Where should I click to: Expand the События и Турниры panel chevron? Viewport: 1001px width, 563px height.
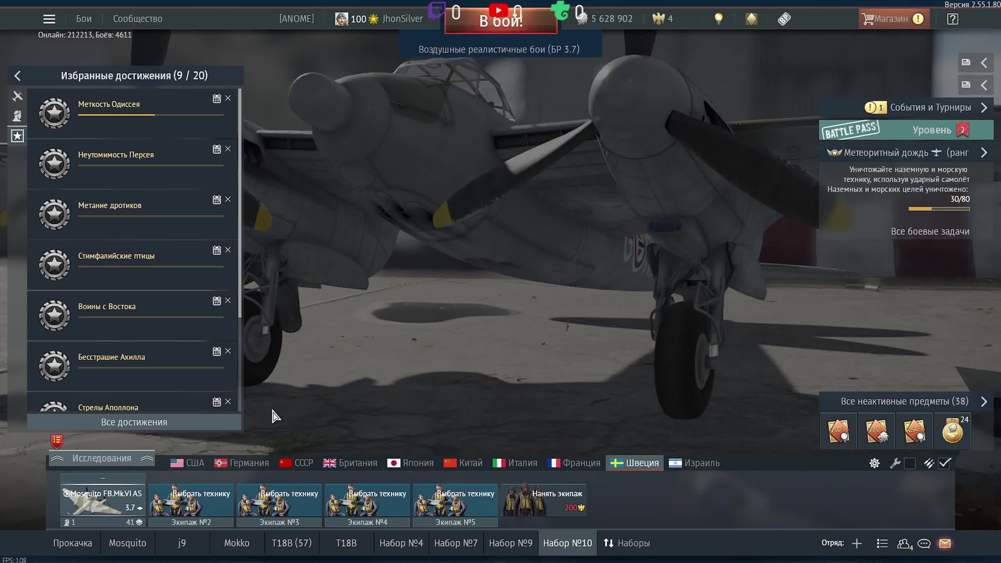click(x=985, y=107)
